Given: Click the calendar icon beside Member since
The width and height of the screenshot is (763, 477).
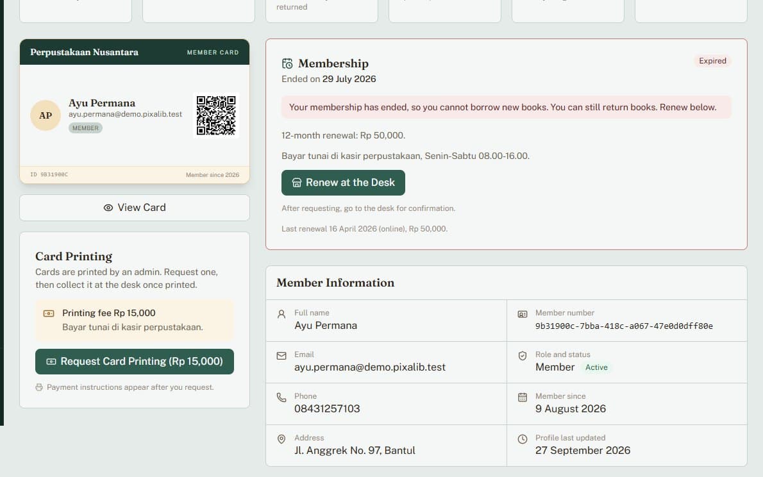Looking at the screenshot, I should tap(522, 397).
